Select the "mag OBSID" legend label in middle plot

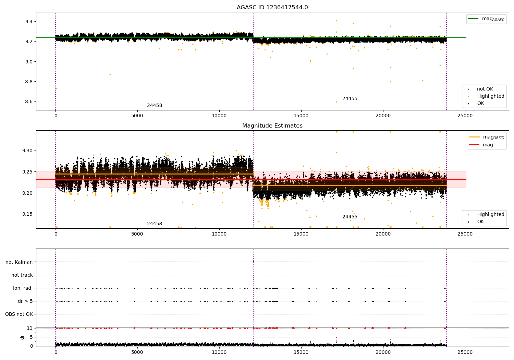pyautogui.click(x=494, y=137)
